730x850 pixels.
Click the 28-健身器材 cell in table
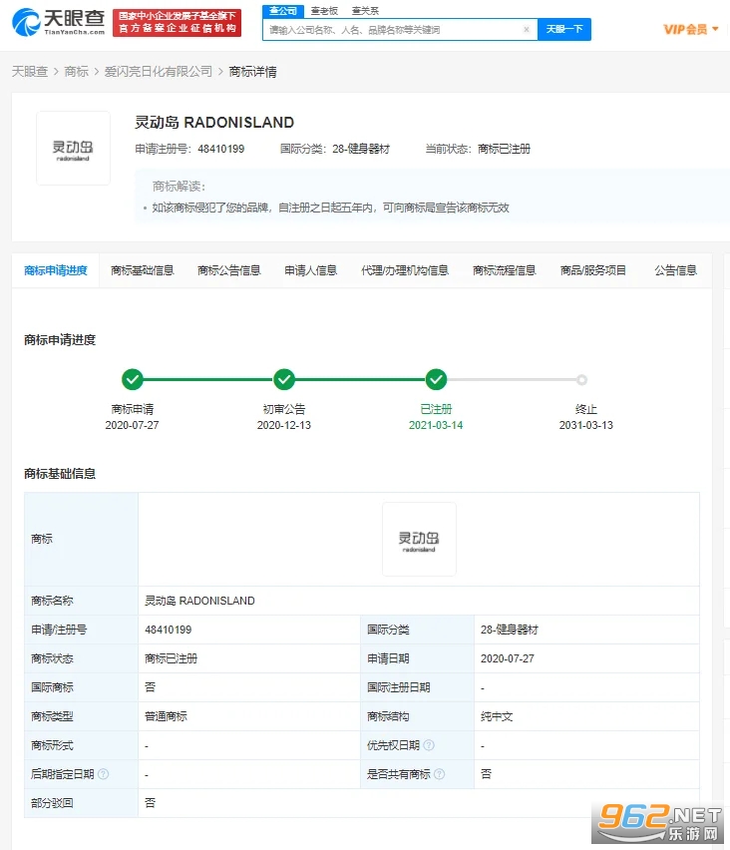click(587, 630)
